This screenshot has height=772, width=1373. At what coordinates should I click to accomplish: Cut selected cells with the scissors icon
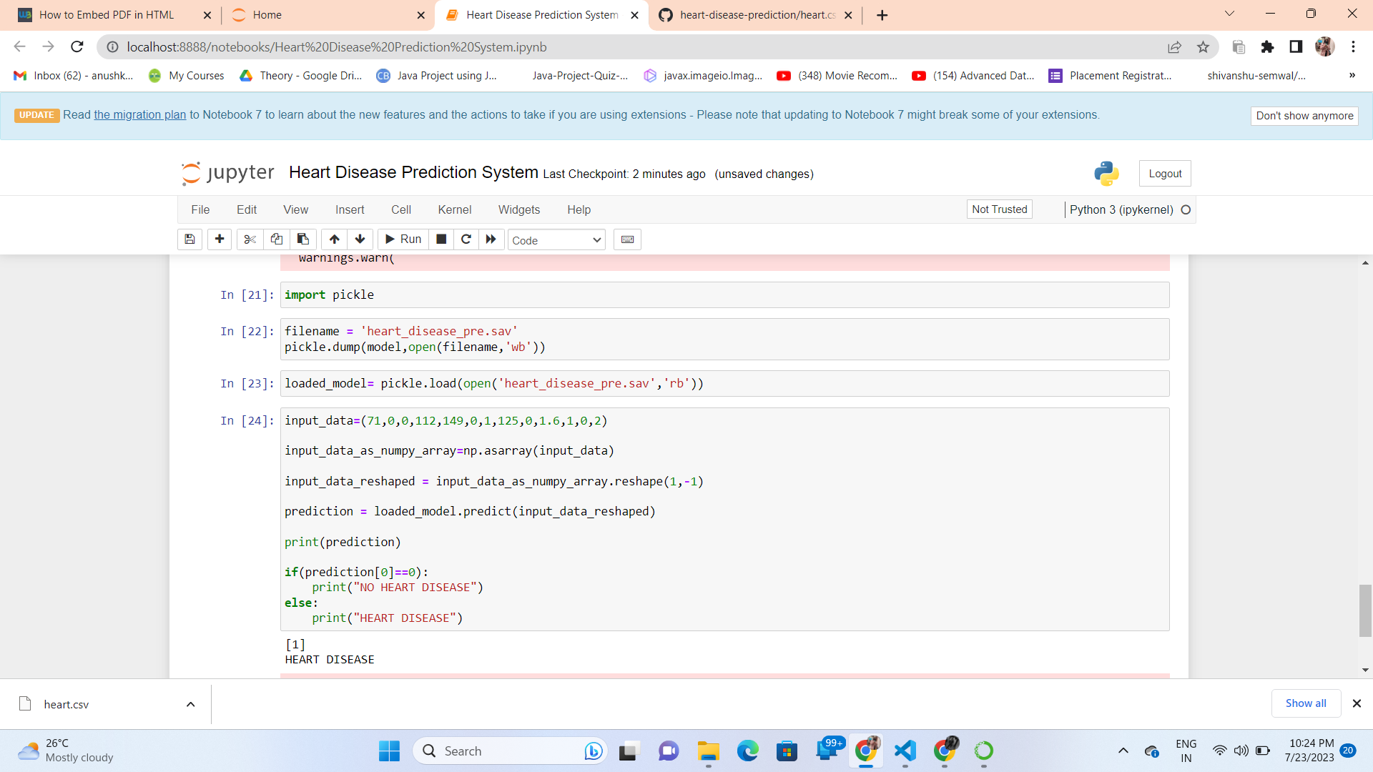point(250,239)
